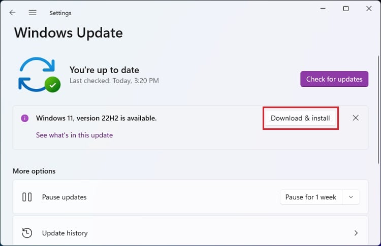Open See what's in this update link

click(x=74, y=135)
